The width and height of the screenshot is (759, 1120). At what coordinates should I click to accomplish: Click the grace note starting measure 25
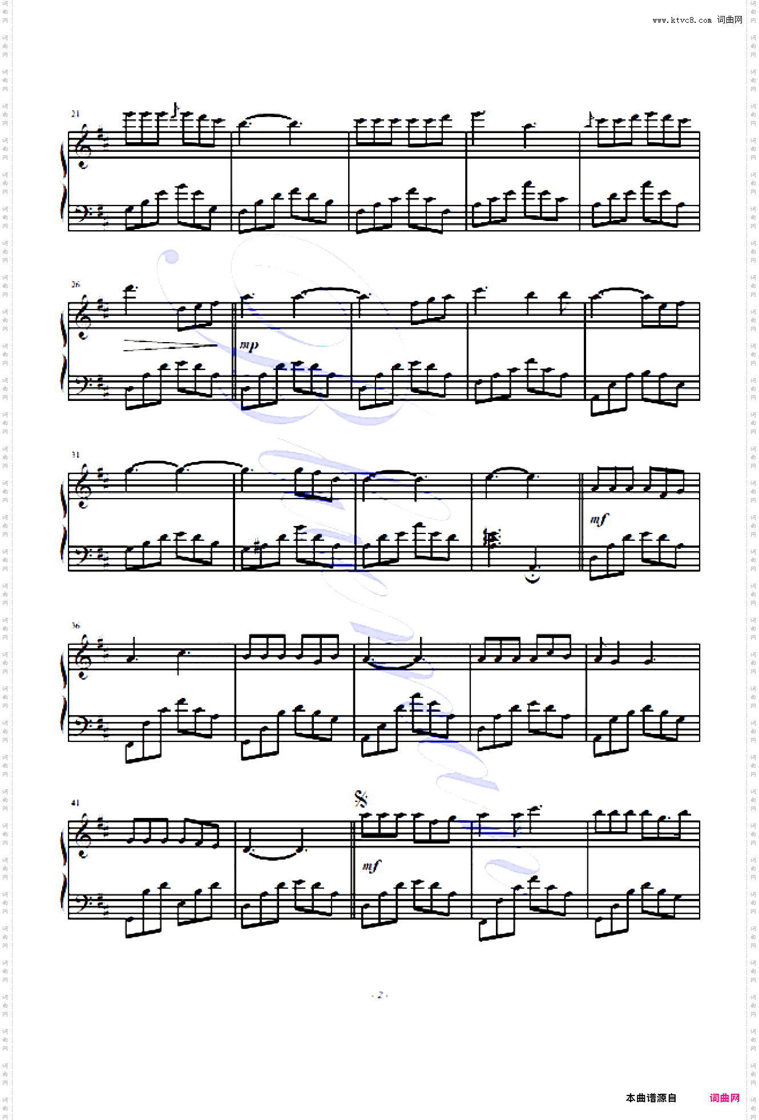590,120
